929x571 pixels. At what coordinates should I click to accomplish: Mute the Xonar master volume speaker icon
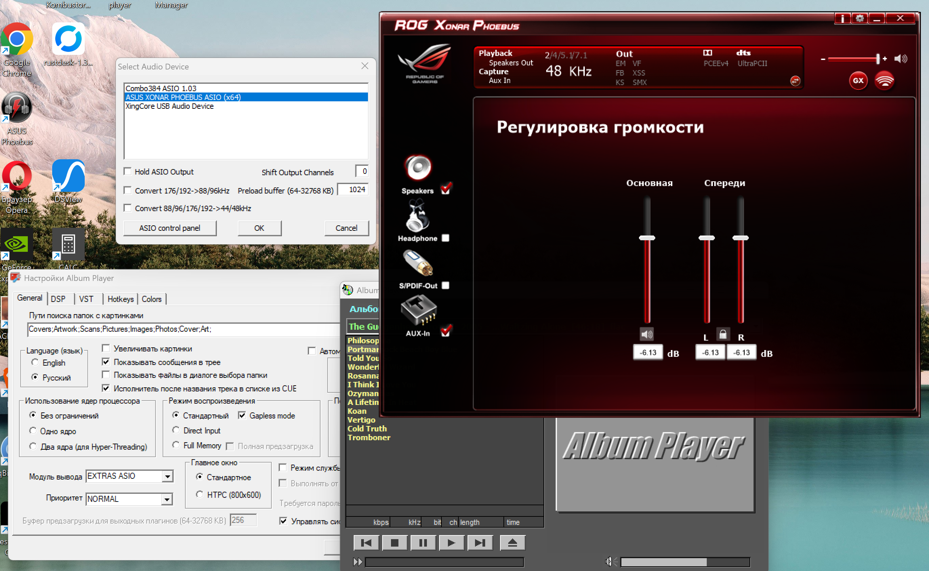901,59
